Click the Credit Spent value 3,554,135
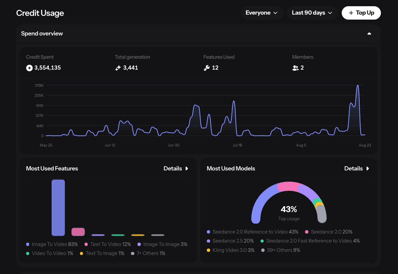The image size is (398, 274). click(x=48, y=68)
